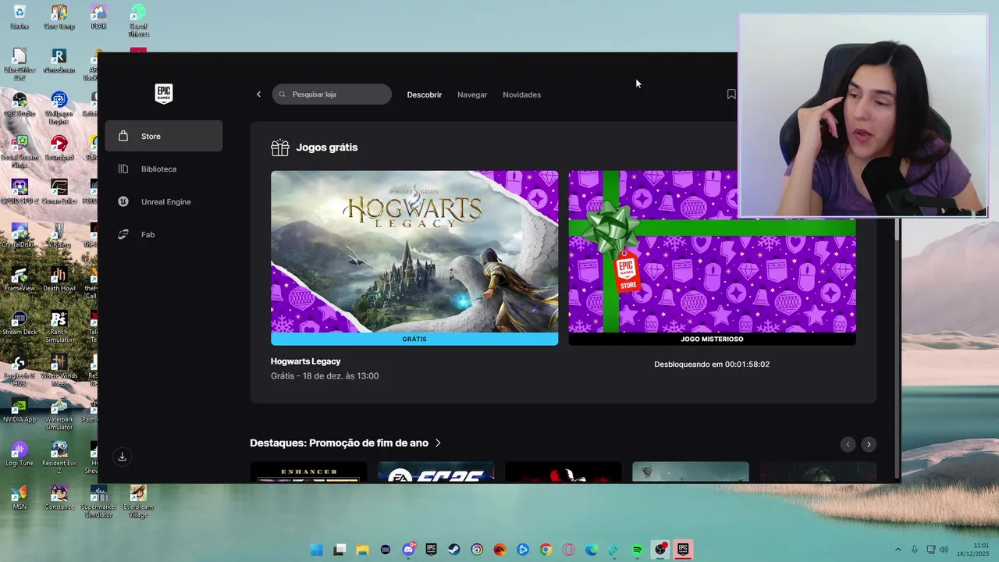Open File Explorer from the taskbar

point(362,550)
